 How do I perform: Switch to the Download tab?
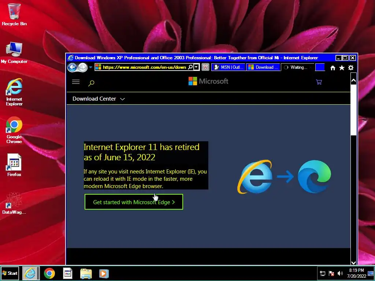[263, 67]
